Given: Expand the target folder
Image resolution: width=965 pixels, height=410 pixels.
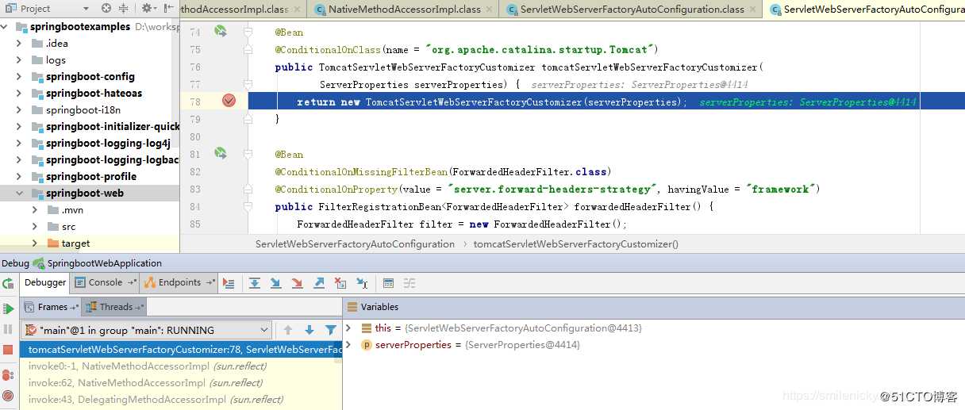Looking at the screenshot, I should 35,243.
